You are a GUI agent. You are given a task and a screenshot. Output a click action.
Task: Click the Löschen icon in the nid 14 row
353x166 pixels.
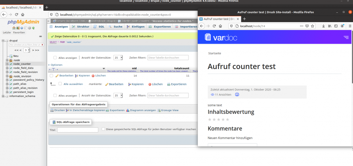click(93, 76)
